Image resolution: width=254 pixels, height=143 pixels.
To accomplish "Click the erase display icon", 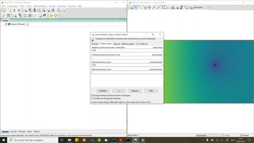I will click(145, 8).
